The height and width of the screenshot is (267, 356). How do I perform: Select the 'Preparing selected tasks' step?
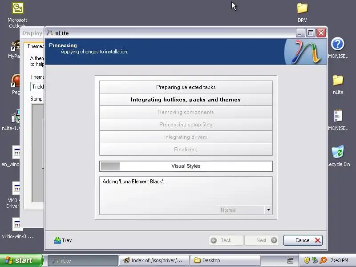pos(186,87)
